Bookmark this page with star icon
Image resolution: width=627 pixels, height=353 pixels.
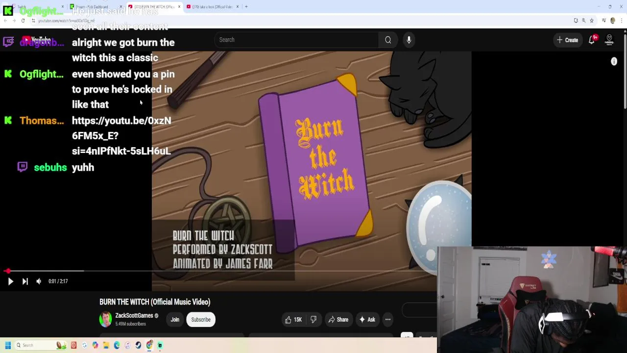[592, 21]
